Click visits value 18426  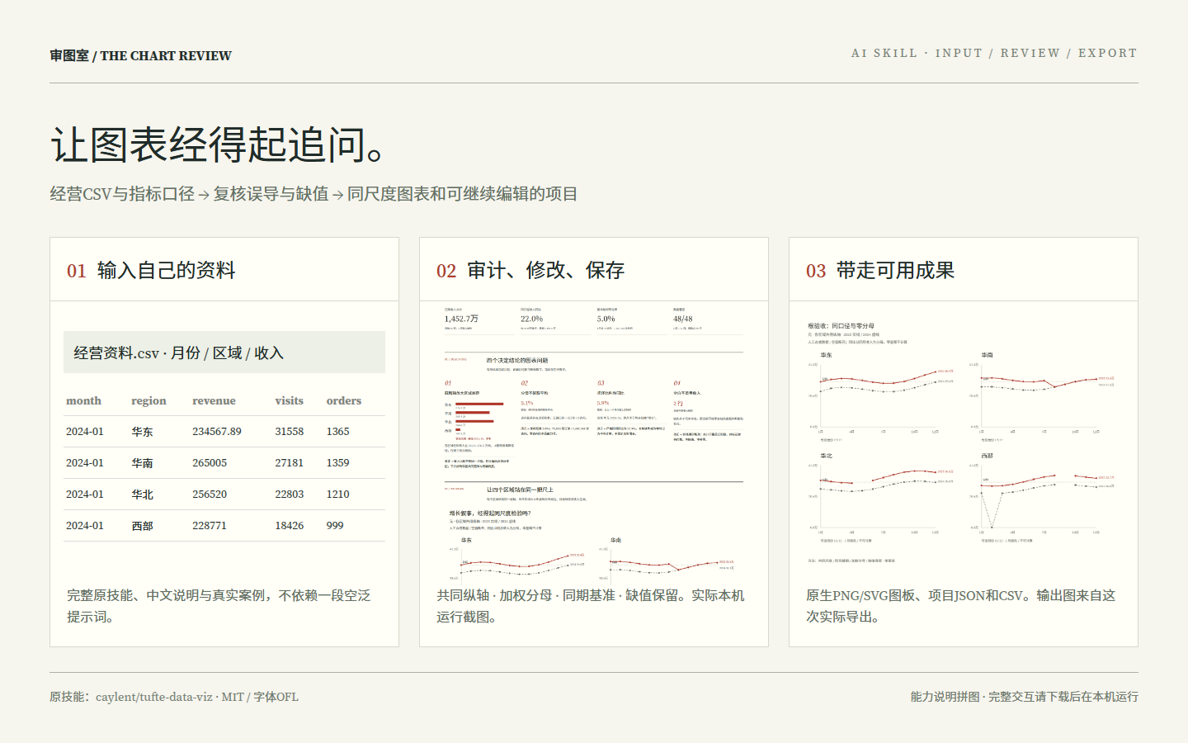[x=290, y=526]
